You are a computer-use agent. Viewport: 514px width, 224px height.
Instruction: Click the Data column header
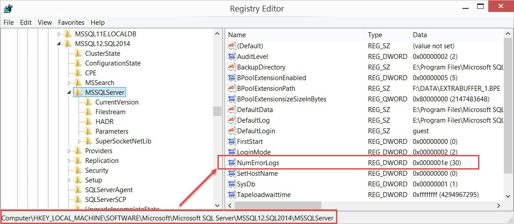pos(456,35)
